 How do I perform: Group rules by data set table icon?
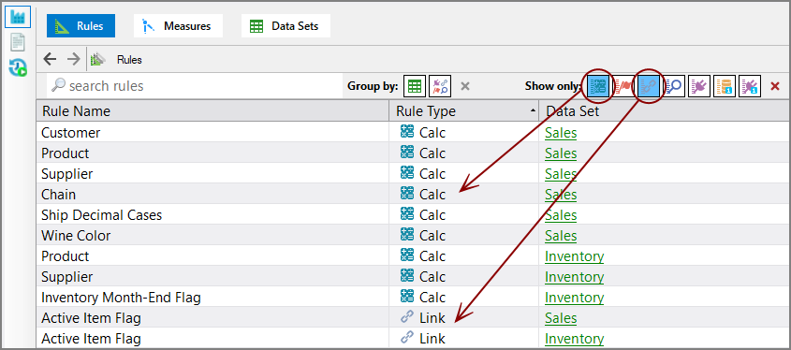415,86
